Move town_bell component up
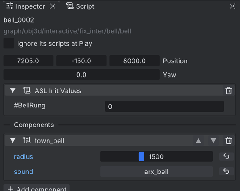240x191 pixels. click(x=198, y=140)
